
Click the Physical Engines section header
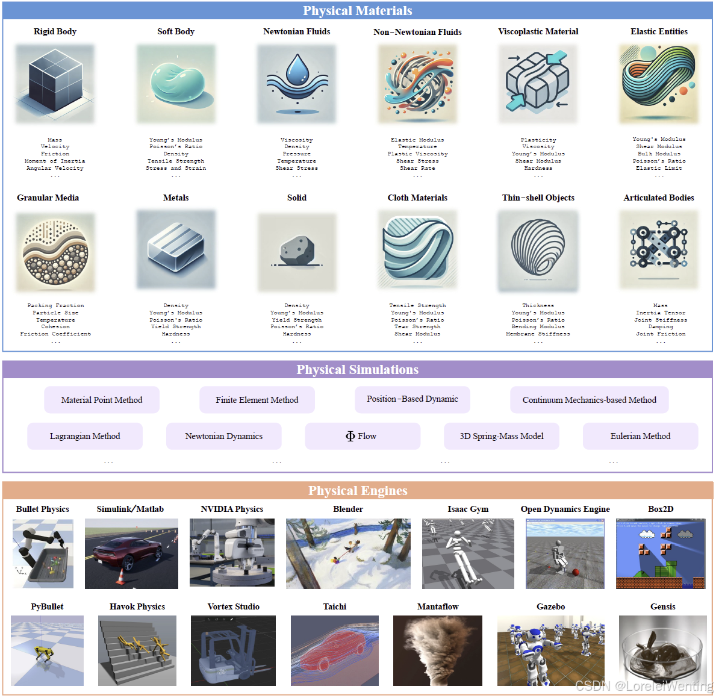358,491
